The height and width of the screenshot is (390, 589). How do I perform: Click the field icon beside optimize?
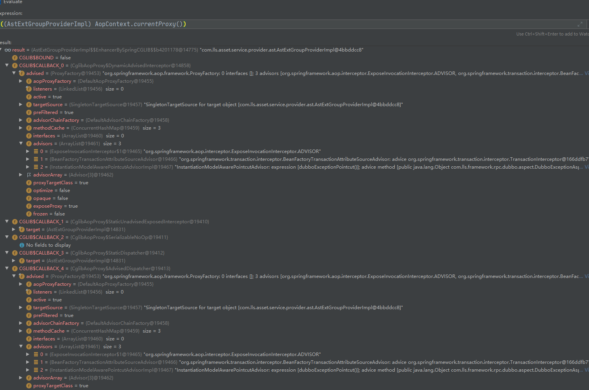[x=29, y=190]
